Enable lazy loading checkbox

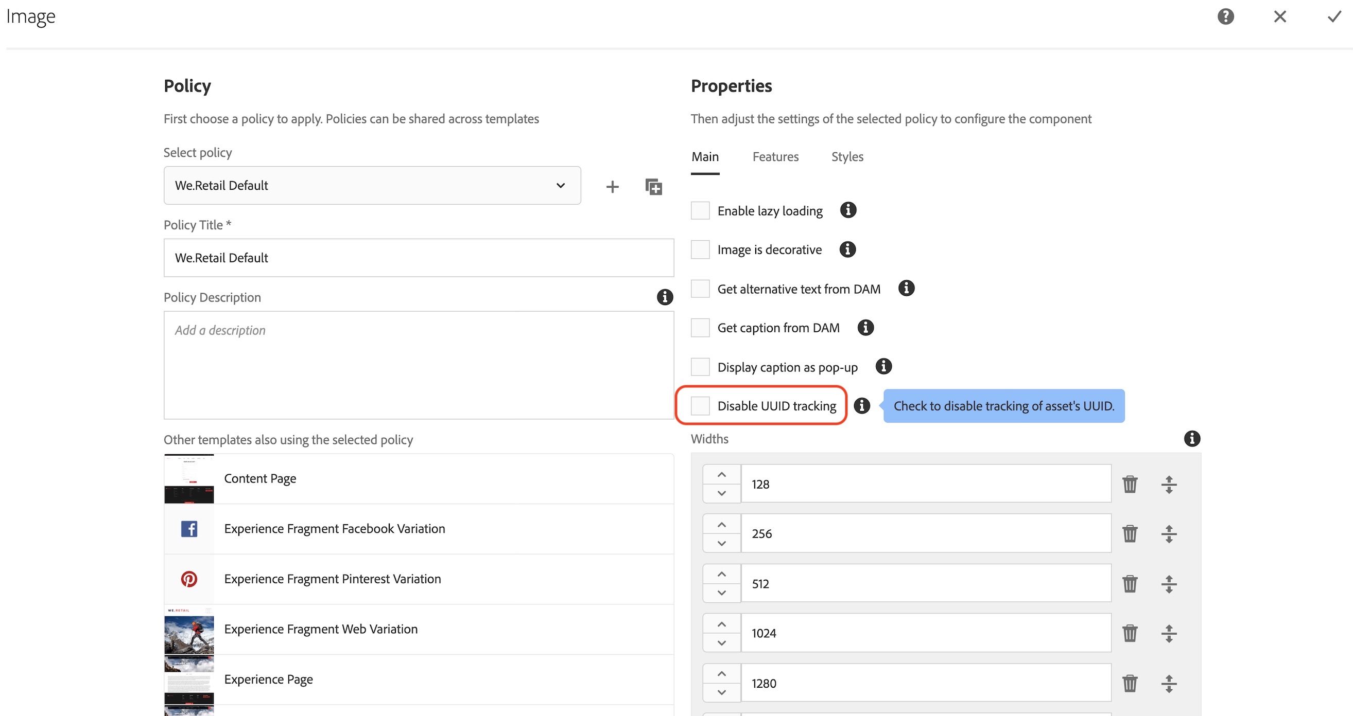pos(700,210)
